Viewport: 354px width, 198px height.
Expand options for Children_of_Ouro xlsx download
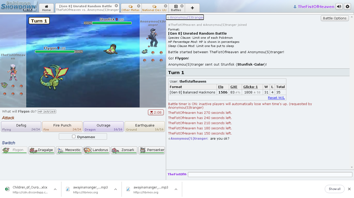[x=55, y=189]
